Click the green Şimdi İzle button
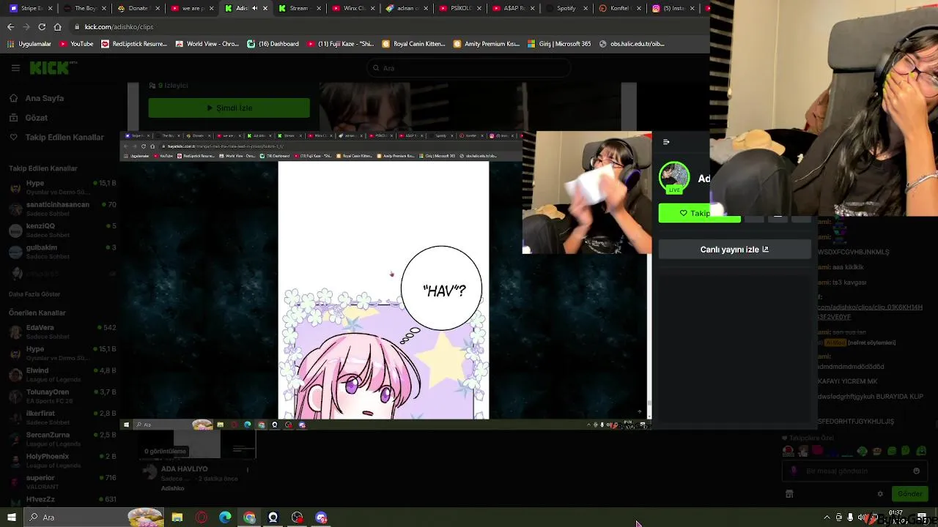The image size is (938, 527). coord(229,108)
